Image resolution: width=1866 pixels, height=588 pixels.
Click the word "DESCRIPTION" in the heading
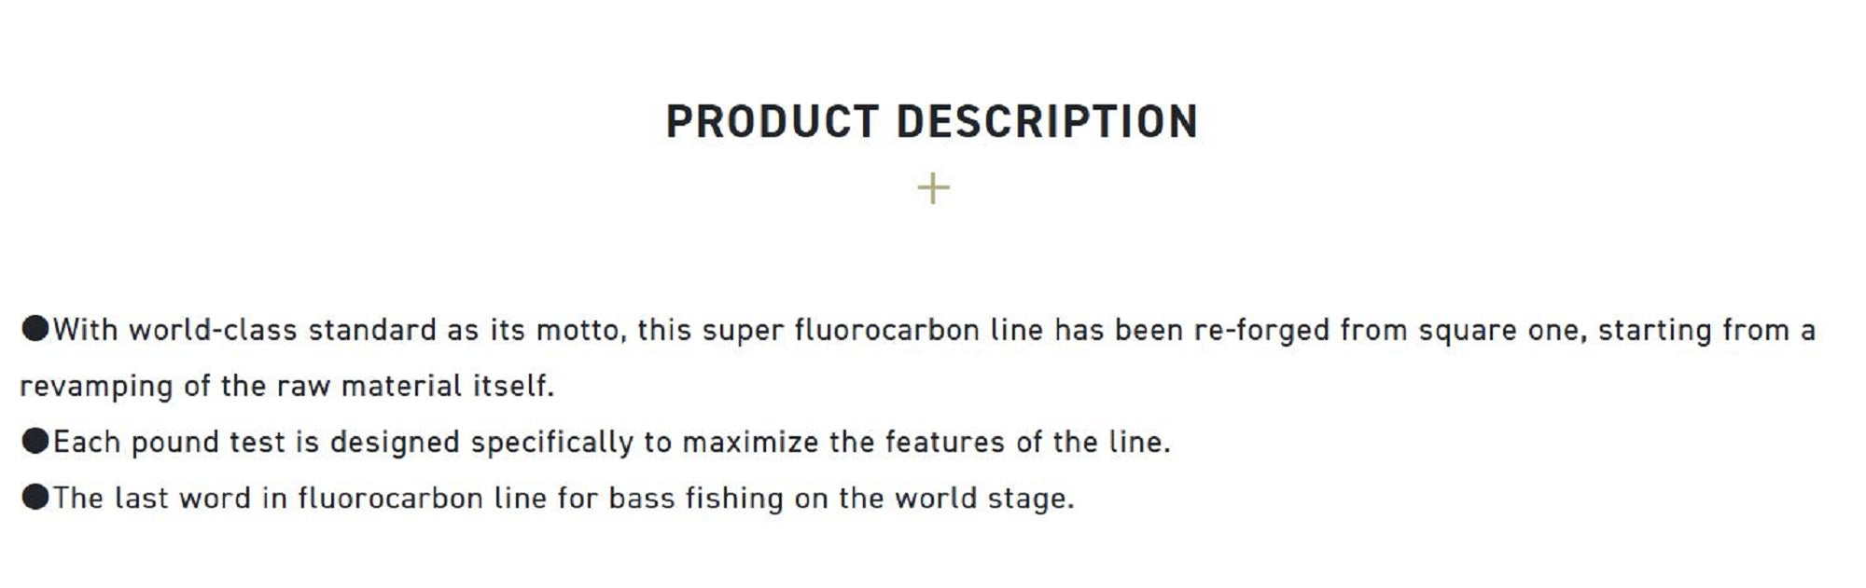[1047, 122]
